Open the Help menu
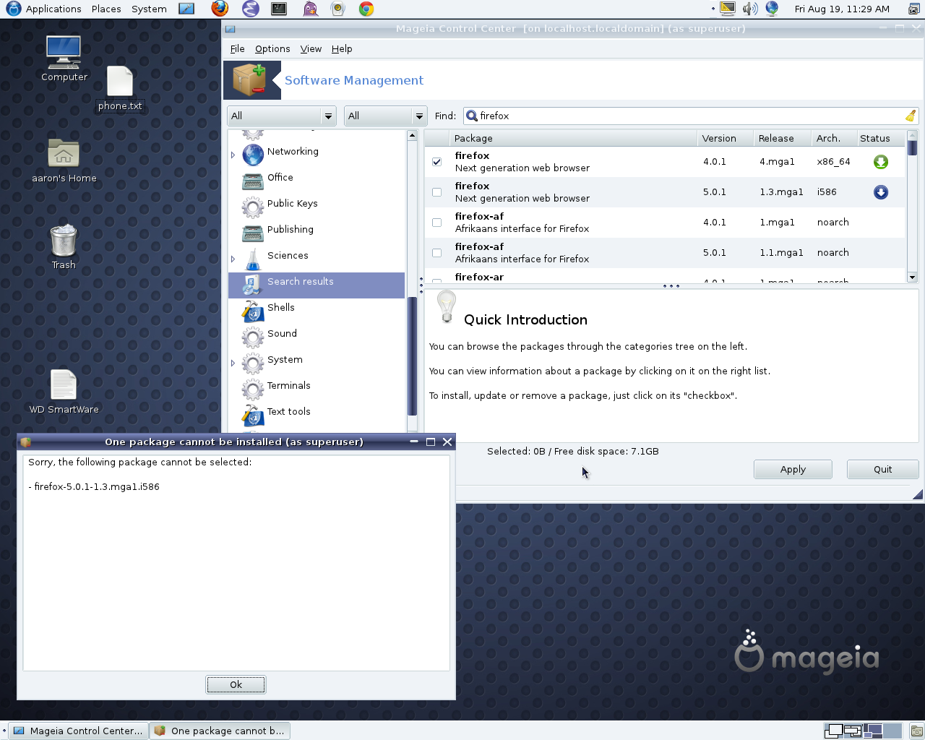 342,48
